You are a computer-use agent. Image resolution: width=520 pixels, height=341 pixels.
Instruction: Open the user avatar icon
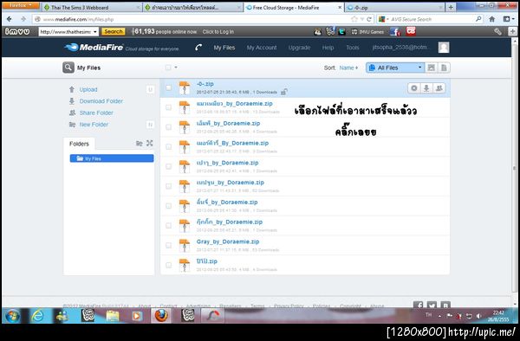click(x=444, y=48)
